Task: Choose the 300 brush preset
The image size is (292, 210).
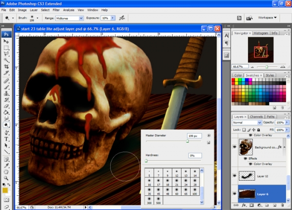Action: 149,200
